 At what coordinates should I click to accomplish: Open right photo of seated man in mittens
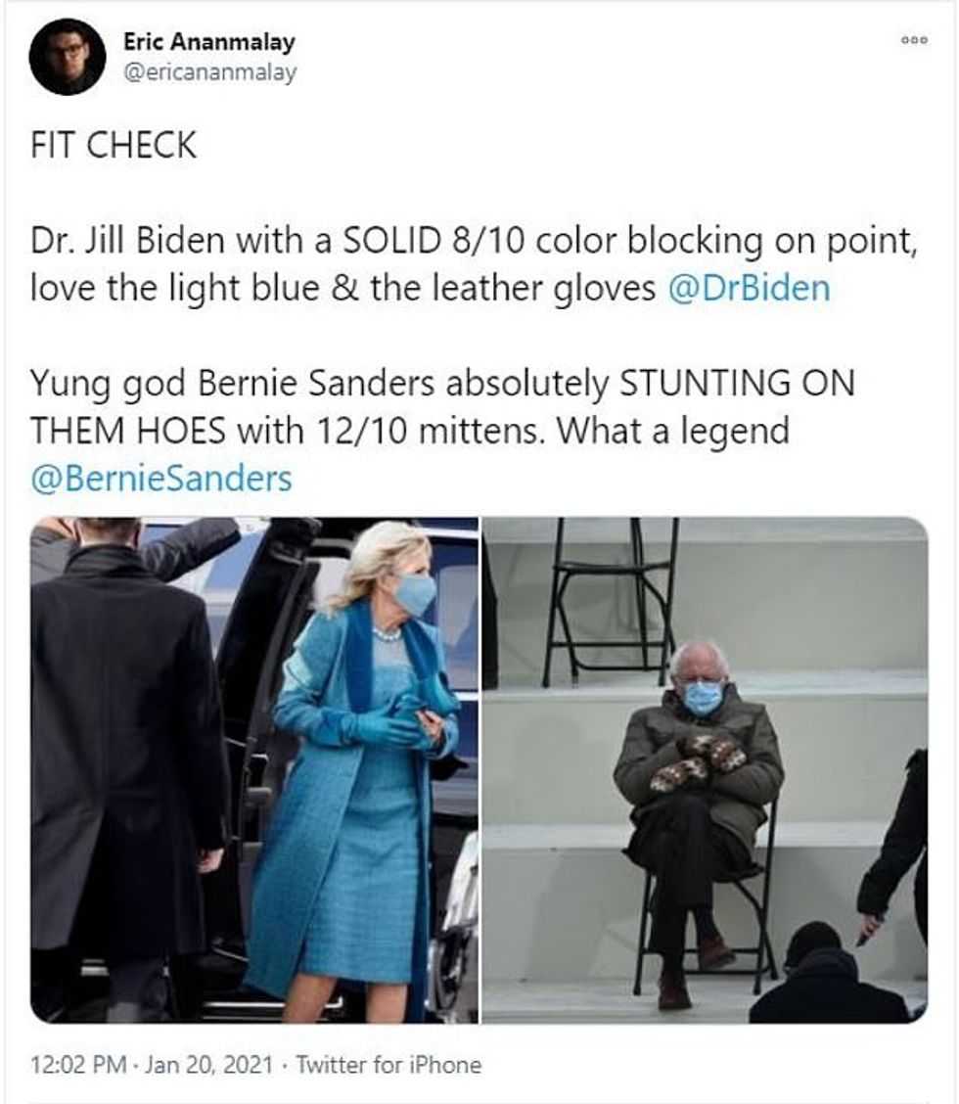tap(705, 769)
